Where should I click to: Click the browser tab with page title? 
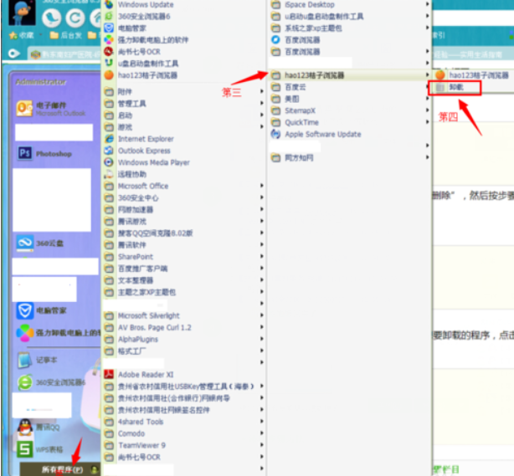65,54
